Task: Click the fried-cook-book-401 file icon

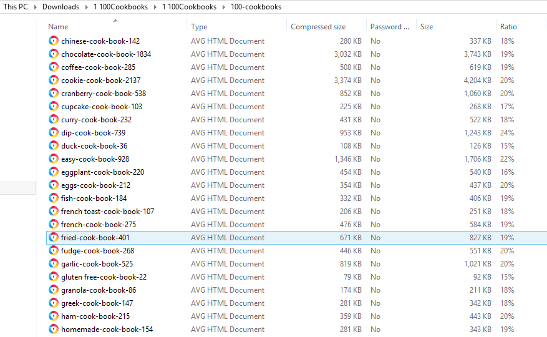Action: click(54, 238)
